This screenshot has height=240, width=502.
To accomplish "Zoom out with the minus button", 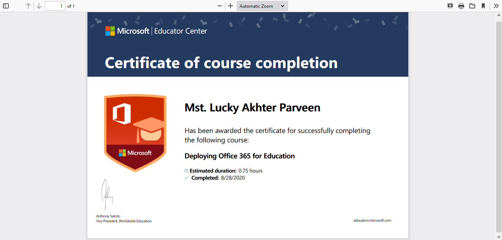I will pos(220,6).
